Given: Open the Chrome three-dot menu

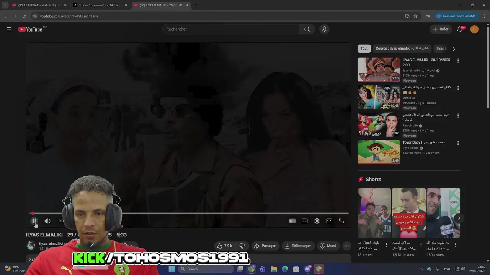Looking at the screenshot, I should [485, 16].
